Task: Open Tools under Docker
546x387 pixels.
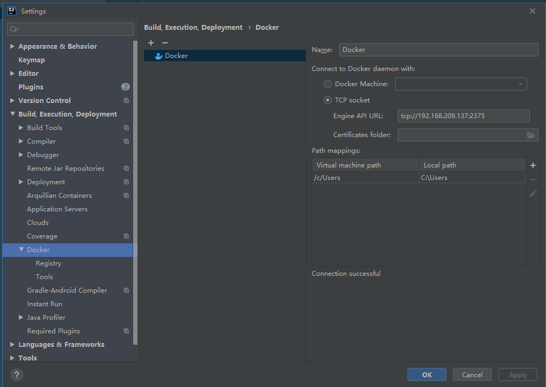Action: tap(44, 277)
